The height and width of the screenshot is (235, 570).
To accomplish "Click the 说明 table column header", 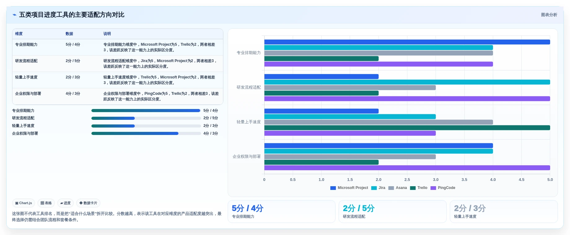I will tap(107, 34).
